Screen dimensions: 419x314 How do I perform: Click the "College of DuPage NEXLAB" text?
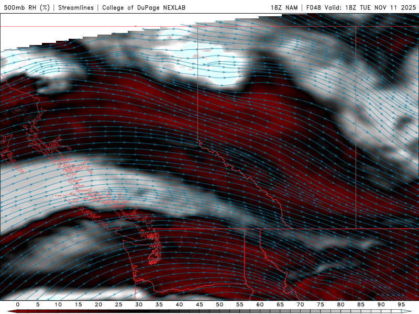144,7
